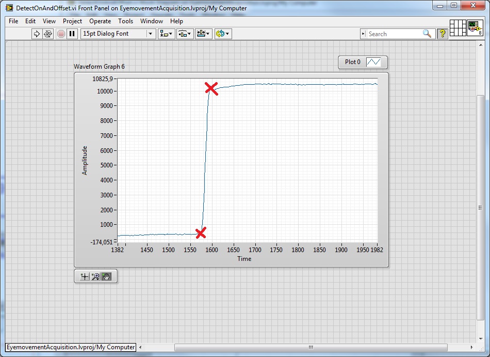Viewport: 490px width, 357px height.
Task: Click the vertical scrollbar up arrow
Action: tap(480, 45)
